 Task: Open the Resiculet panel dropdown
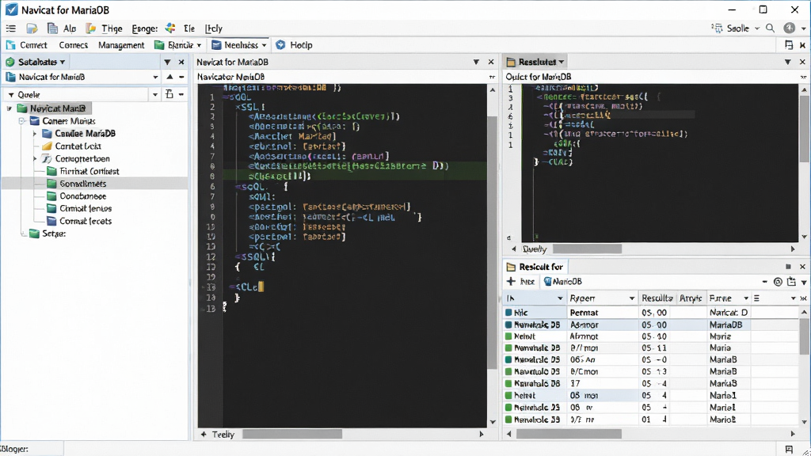coord(562,62)
